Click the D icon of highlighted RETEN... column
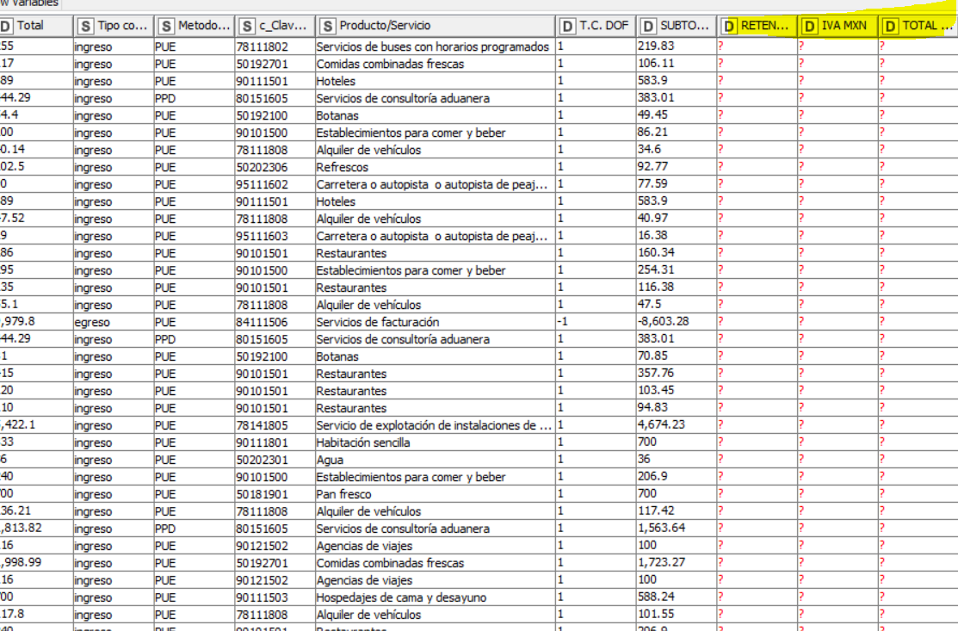The width and height of the screenshot is (958, 631). click(x=729, y=27)
